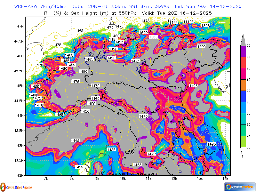Click the gray arrow atop the legend

(x=243, y=40)
